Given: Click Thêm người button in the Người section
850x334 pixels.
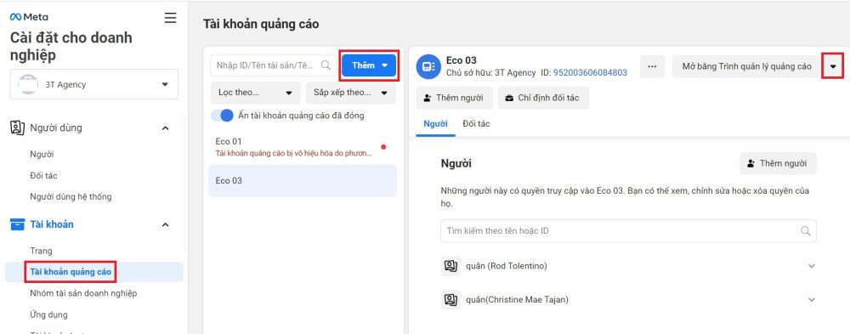Looking at the screenshot, I should [x=778, y=163].
